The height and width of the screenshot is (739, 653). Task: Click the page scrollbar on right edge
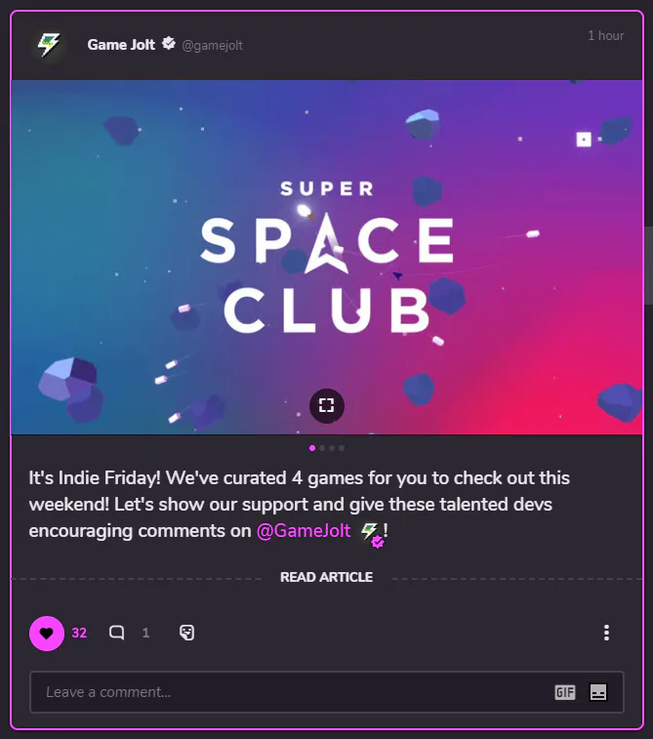point(648,266)
